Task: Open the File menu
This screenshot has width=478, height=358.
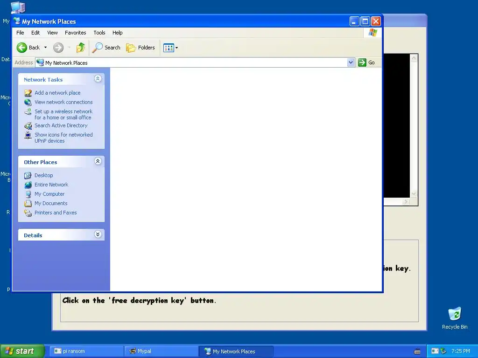Action: point(20,33)
